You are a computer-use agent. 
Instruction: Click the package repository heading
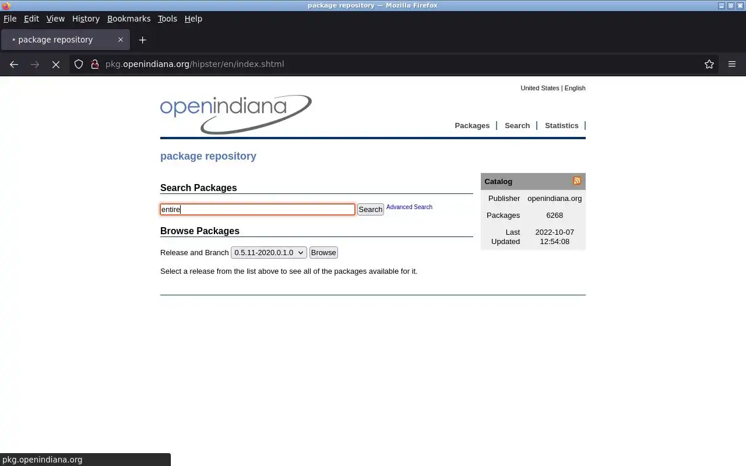(208, 156)
